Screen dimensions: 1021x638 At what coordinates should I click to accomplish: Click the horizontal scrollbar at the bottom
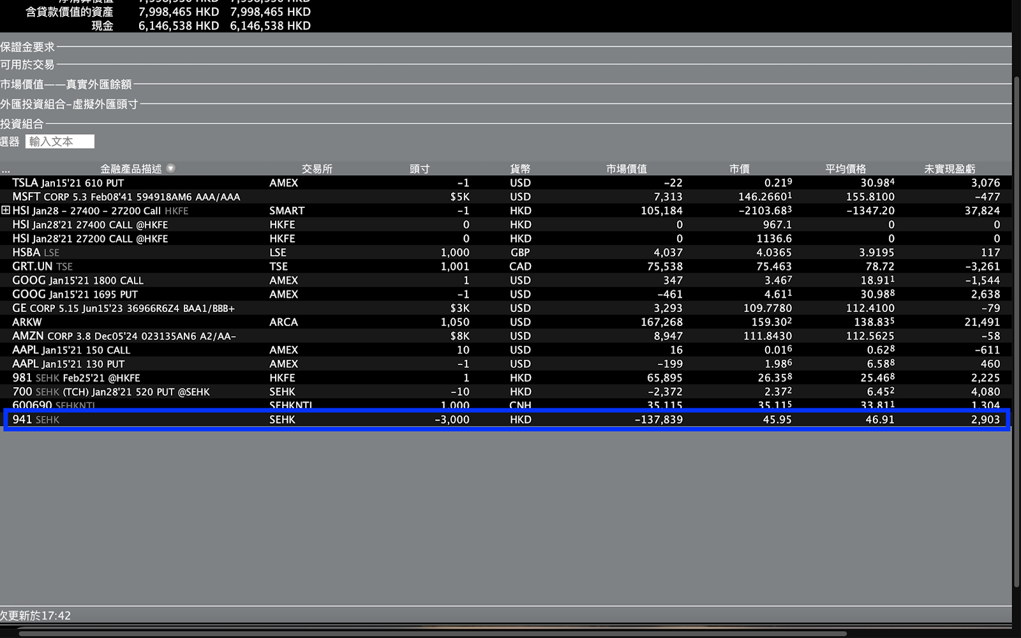point(433,634)
